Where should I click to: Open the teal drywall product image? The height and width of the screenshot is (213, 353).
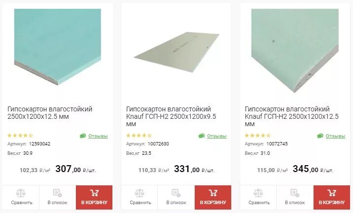coord(58,47)
